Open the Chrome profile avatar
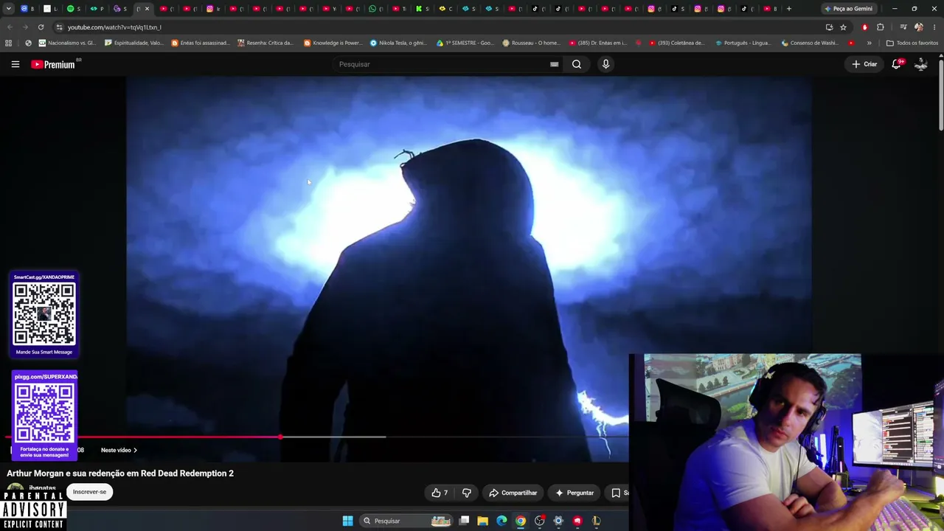 coord(918,27)
